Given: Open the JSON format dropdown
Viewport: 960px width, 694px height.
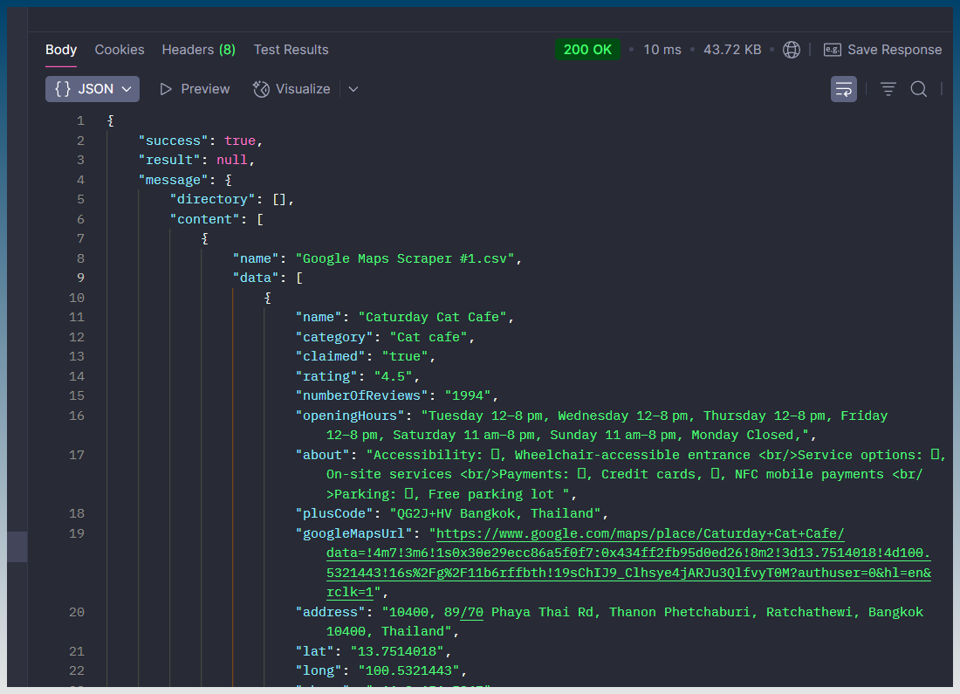Looking at the screenshot, I should point(93,89).
